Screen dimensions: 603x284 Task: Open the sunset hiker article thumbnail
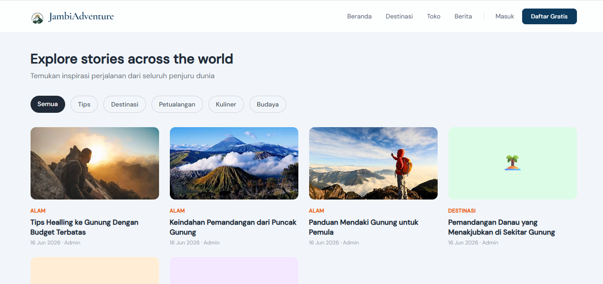pos(95,163)
